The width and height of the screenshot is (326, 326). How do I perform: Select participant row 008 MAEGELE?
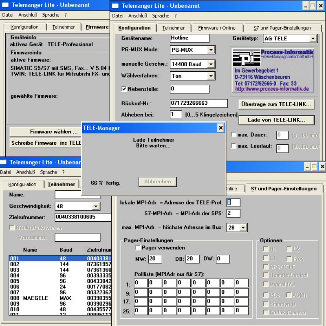[x=60, y=298]
